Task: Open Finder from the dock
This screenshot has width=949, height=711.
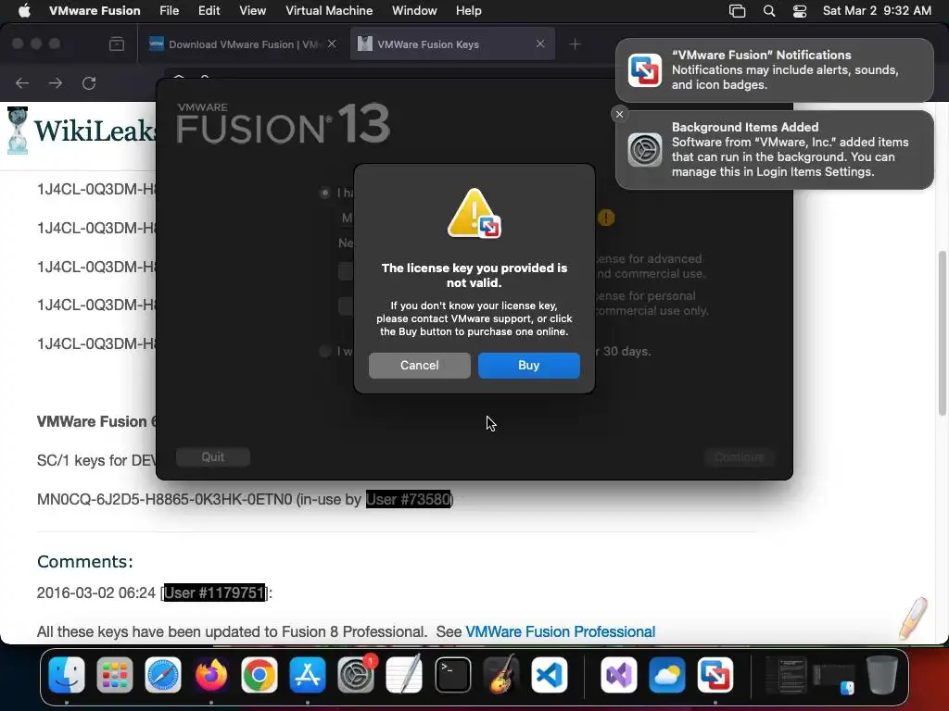Action: click(67, 675)
